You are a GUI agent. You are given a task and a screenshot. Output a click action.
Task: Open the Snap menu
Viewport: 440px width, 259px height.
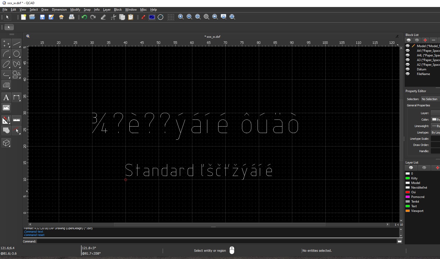87,10
